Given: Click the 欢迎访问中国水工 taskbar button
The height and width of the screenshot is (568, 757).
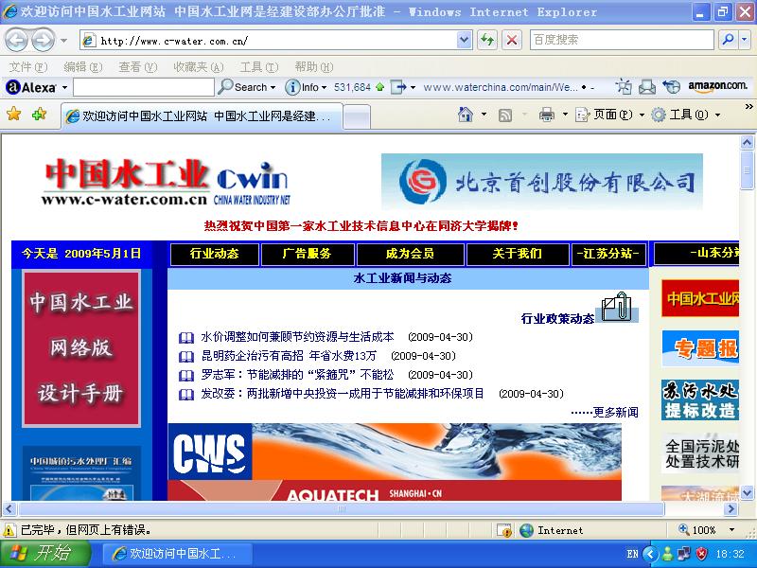Looking at the screenshot, I should [177, 554].
